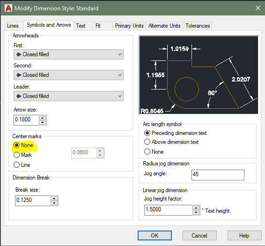
Task: Click the Break size input field
Action: pos(33,201)
